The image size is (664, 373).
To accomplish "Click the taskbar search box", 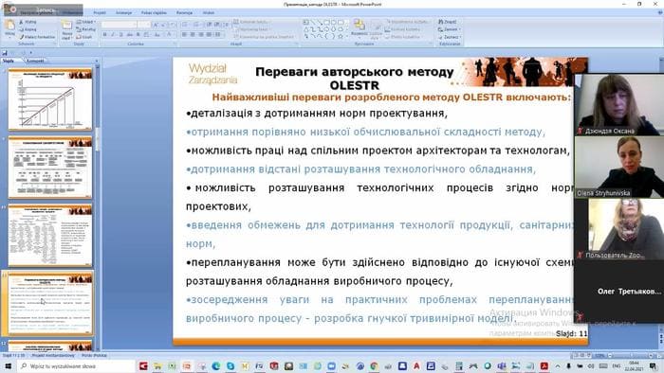I will click(76, 365).
